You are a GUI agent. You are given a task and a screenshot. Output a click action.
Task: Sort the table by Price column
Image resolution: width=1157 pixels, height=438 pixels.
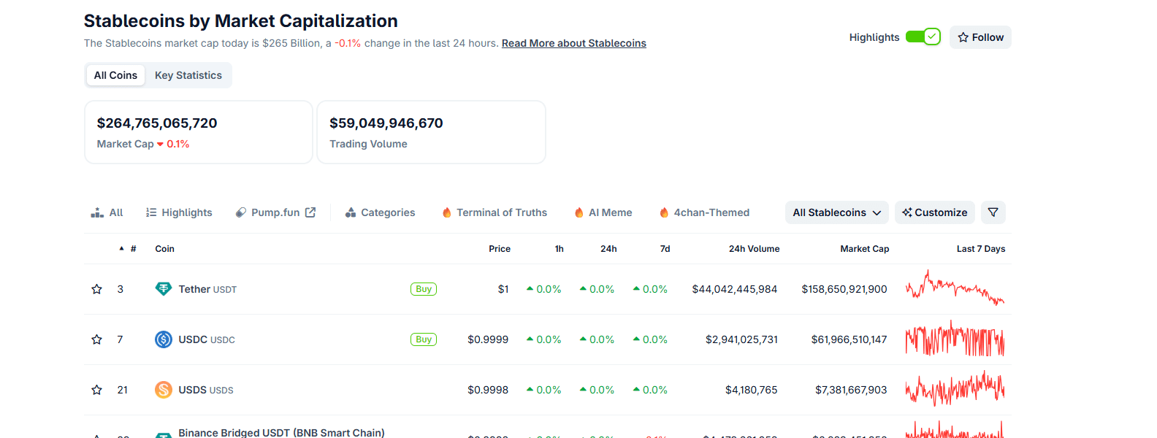coord(500,249)
